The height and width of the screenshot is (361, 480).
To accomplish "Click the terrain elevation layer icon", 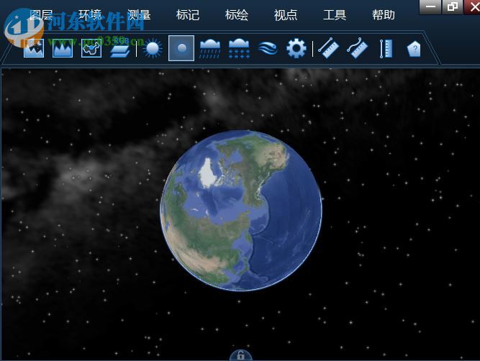I will pos(63,48).
